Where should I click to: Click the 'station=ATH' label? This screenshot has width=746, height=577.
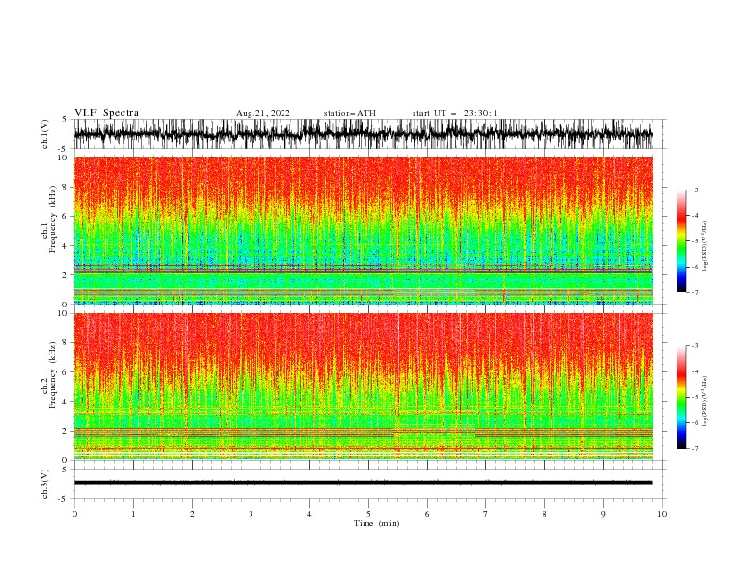(349, 113)
